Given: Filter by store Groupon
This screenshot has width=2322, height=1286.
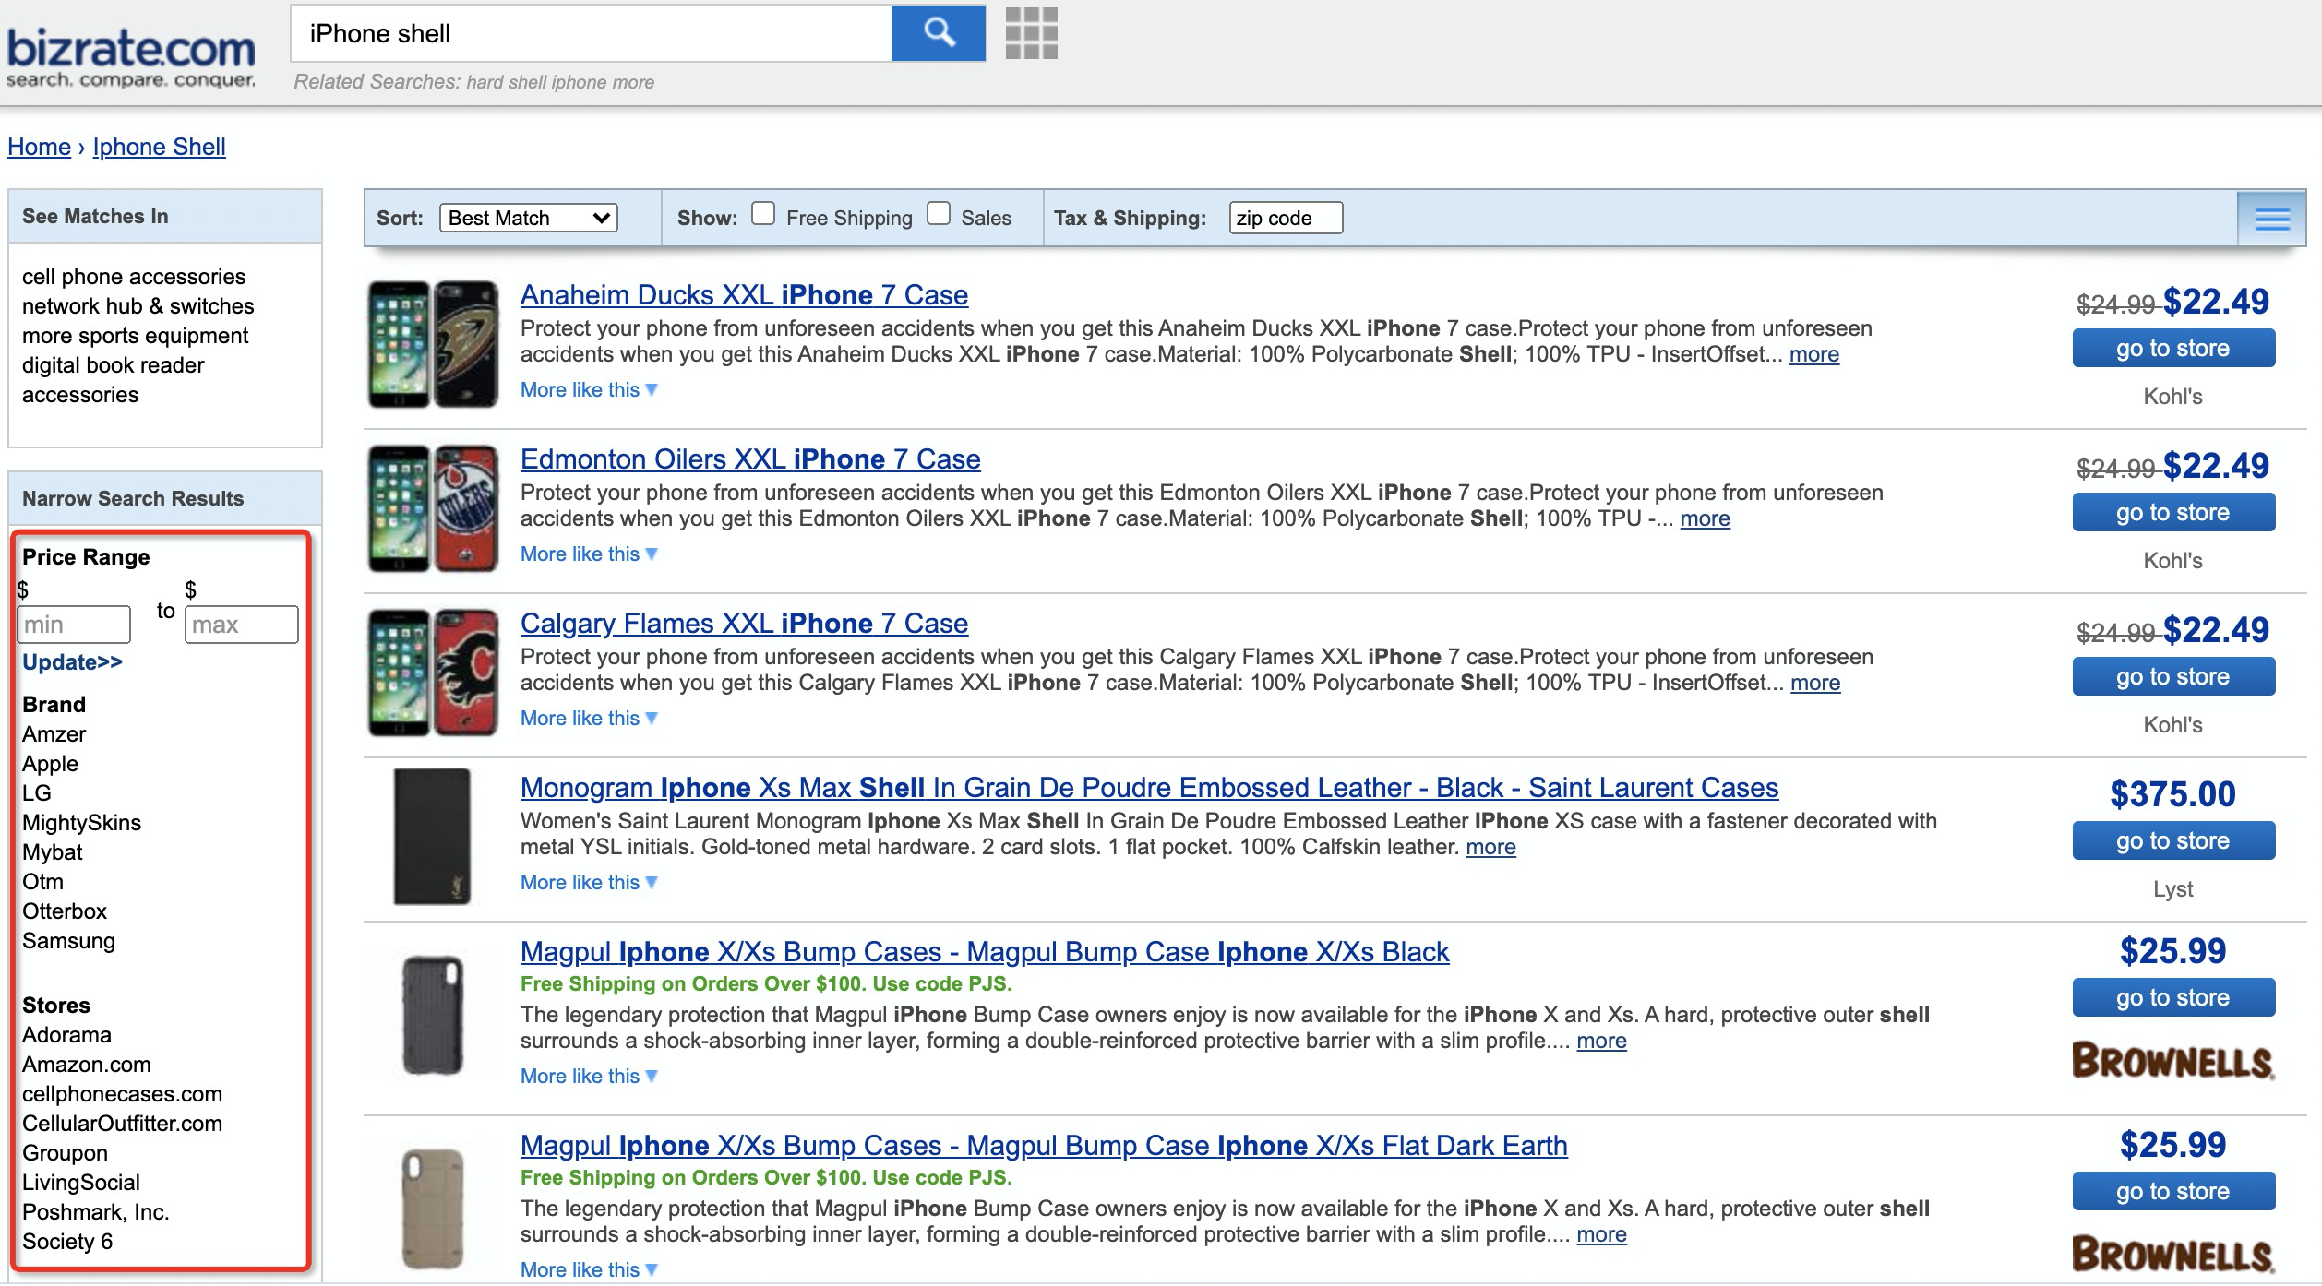Looking at the screenshot, I should [66, 1153].
